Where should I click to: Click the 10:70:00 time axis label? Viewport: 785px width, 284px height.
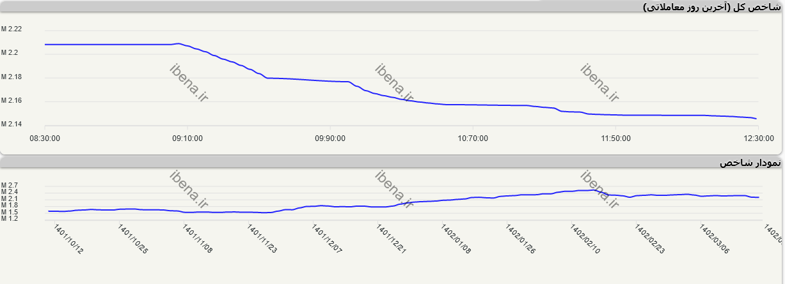coord(473,138)
